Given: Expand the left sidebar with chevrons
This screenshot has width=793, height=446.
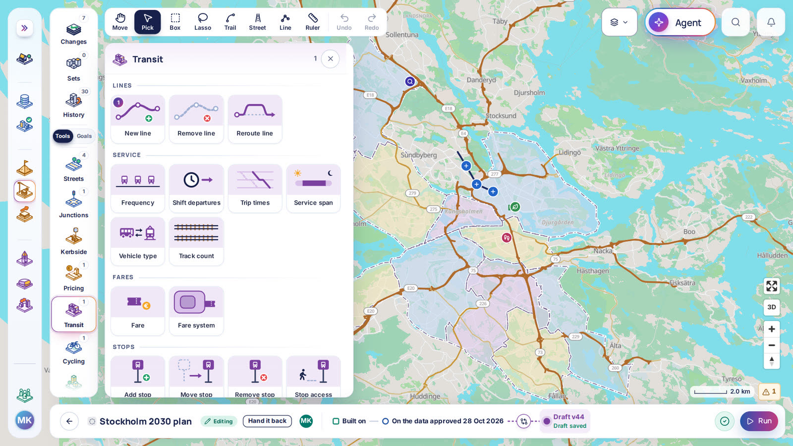Looking at the screenshot, I should (25, 28).
